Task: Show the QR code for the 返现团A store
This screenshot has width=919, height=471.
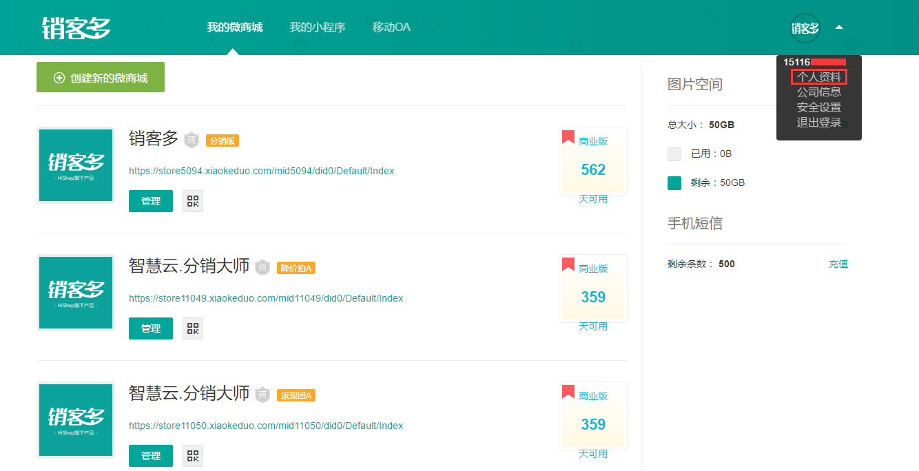Action: 193,456
